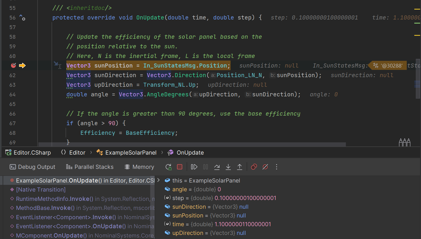The image size is (421, 239).
Task: Click the 'sunPosition: null' inline hint
Action: tap(269, 65)
